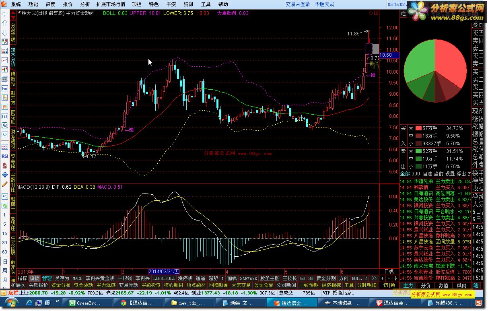Open the 系统 menu
488x311 pixels.
pyautogui.click(x=16, y=4)
